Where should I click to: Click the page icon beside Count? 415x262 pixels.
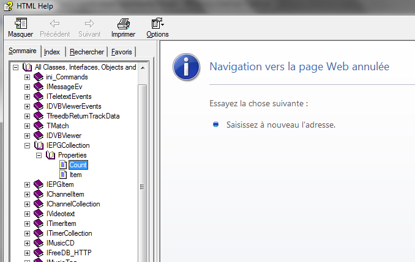pos(62,165)
